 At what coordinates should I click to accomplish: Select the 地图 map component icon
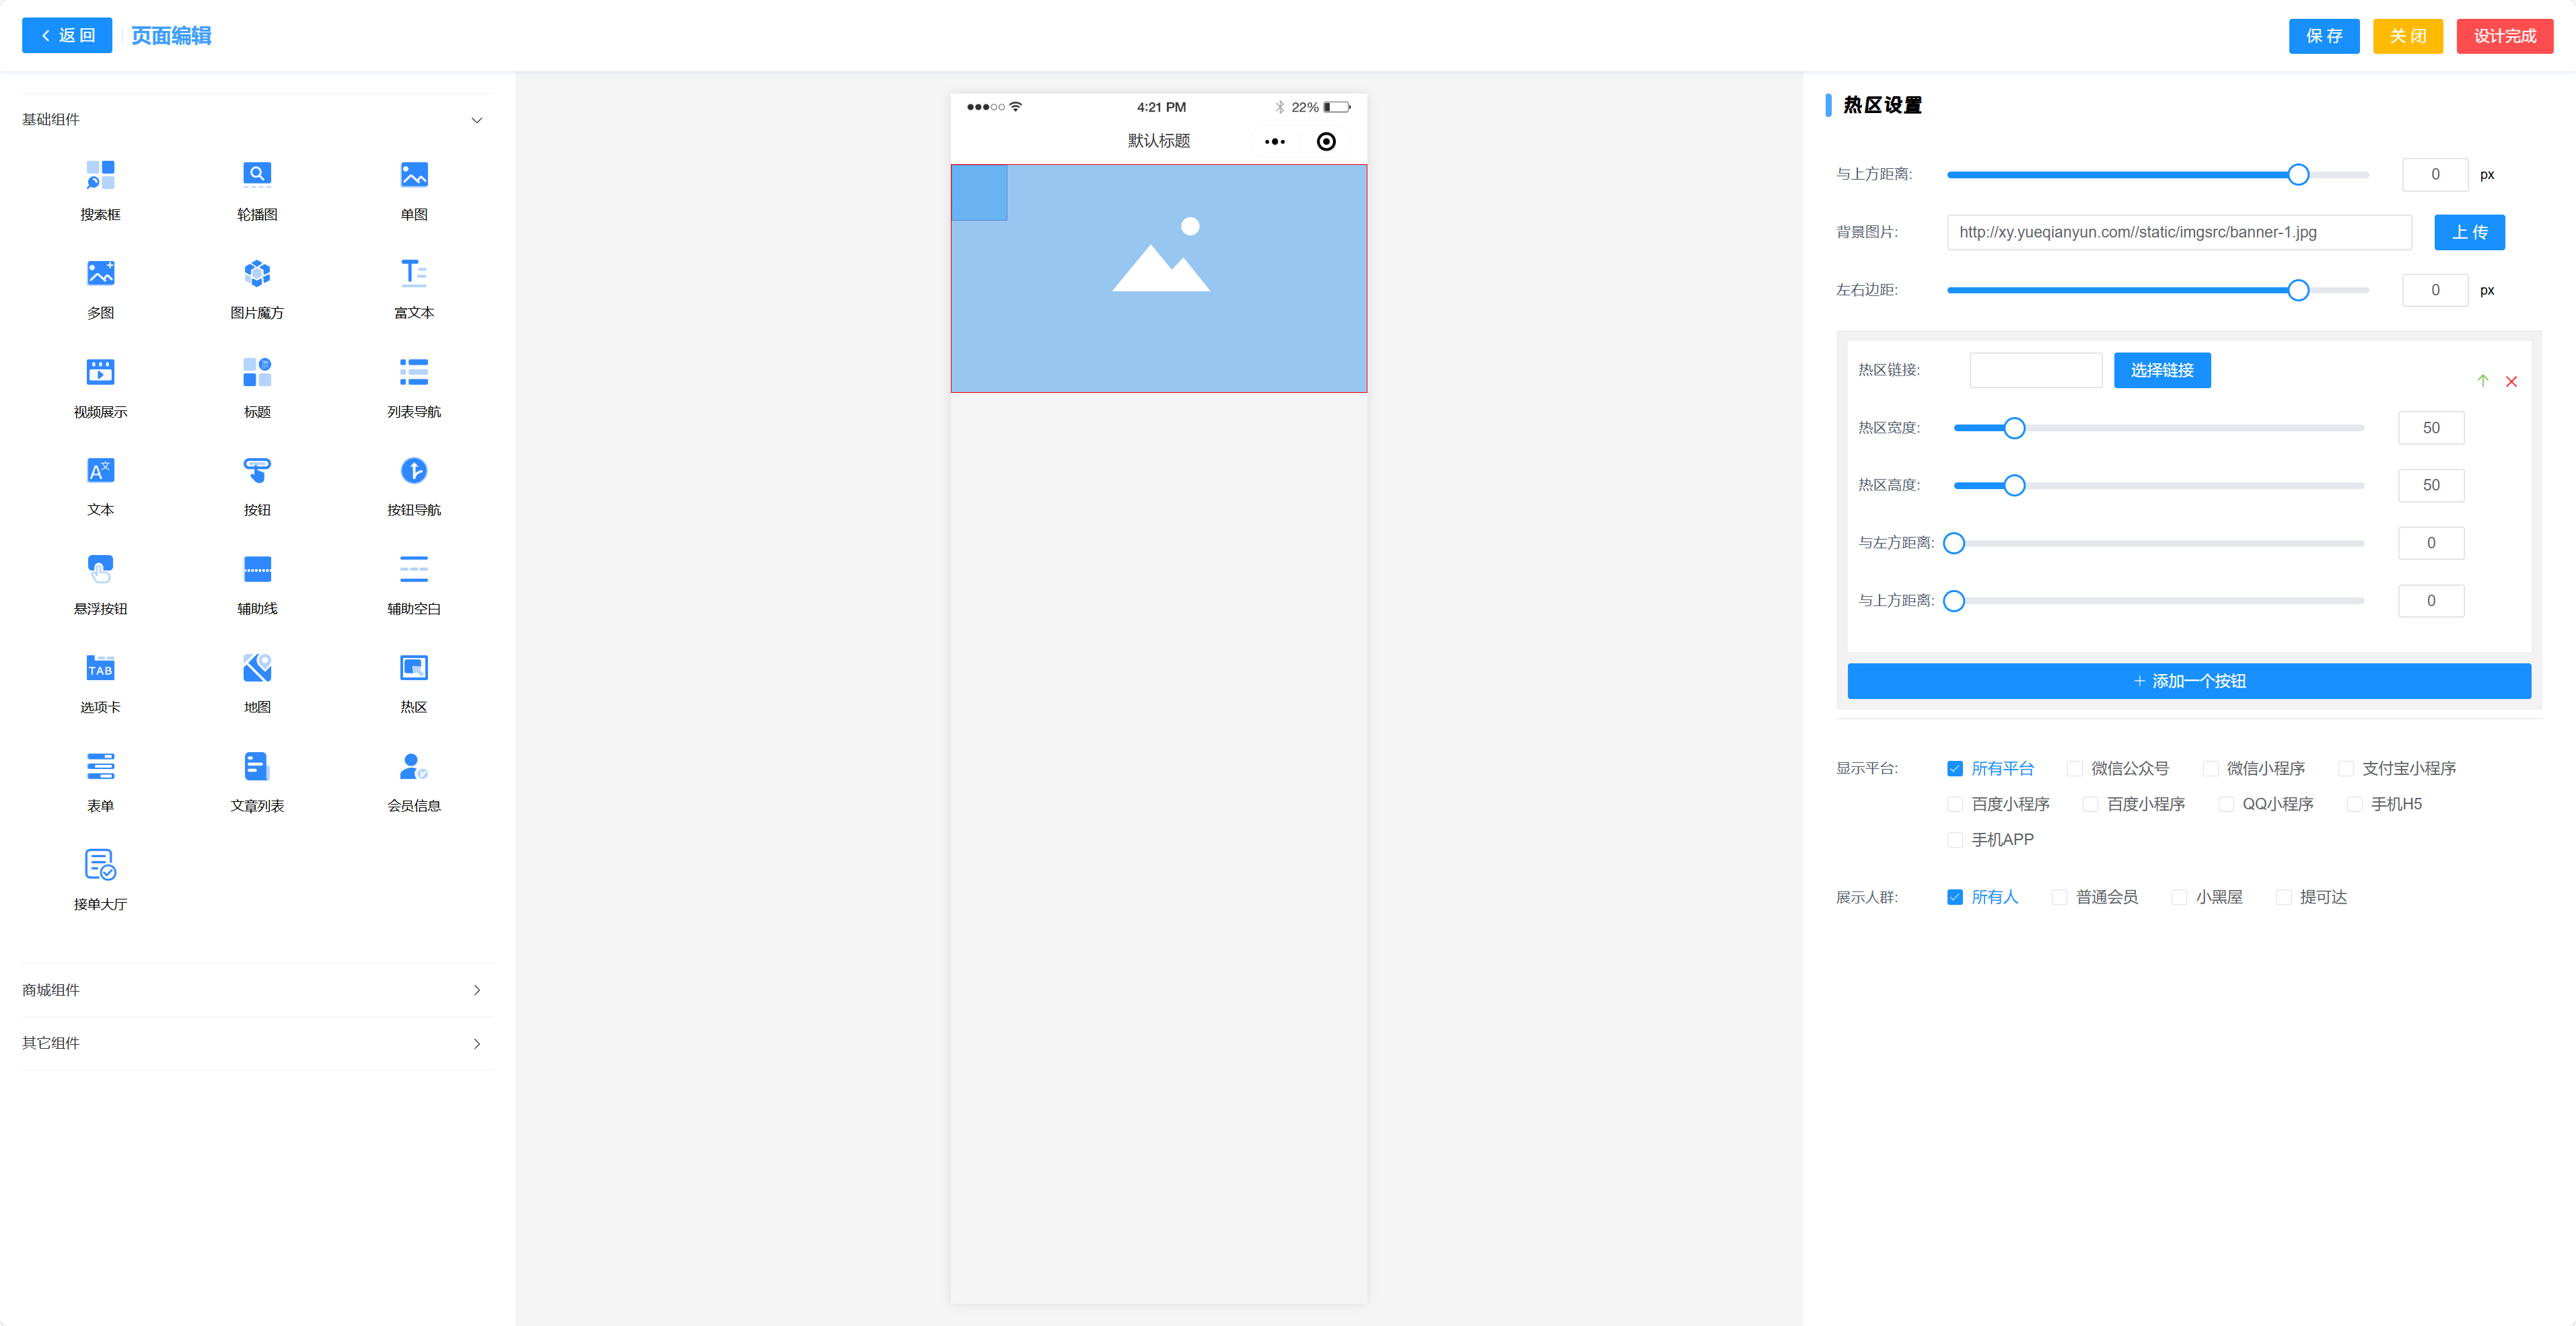[257, 668]
